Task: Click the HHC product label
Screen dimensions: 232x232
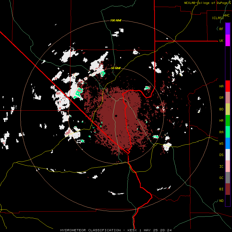Action: tap(226, 15)
